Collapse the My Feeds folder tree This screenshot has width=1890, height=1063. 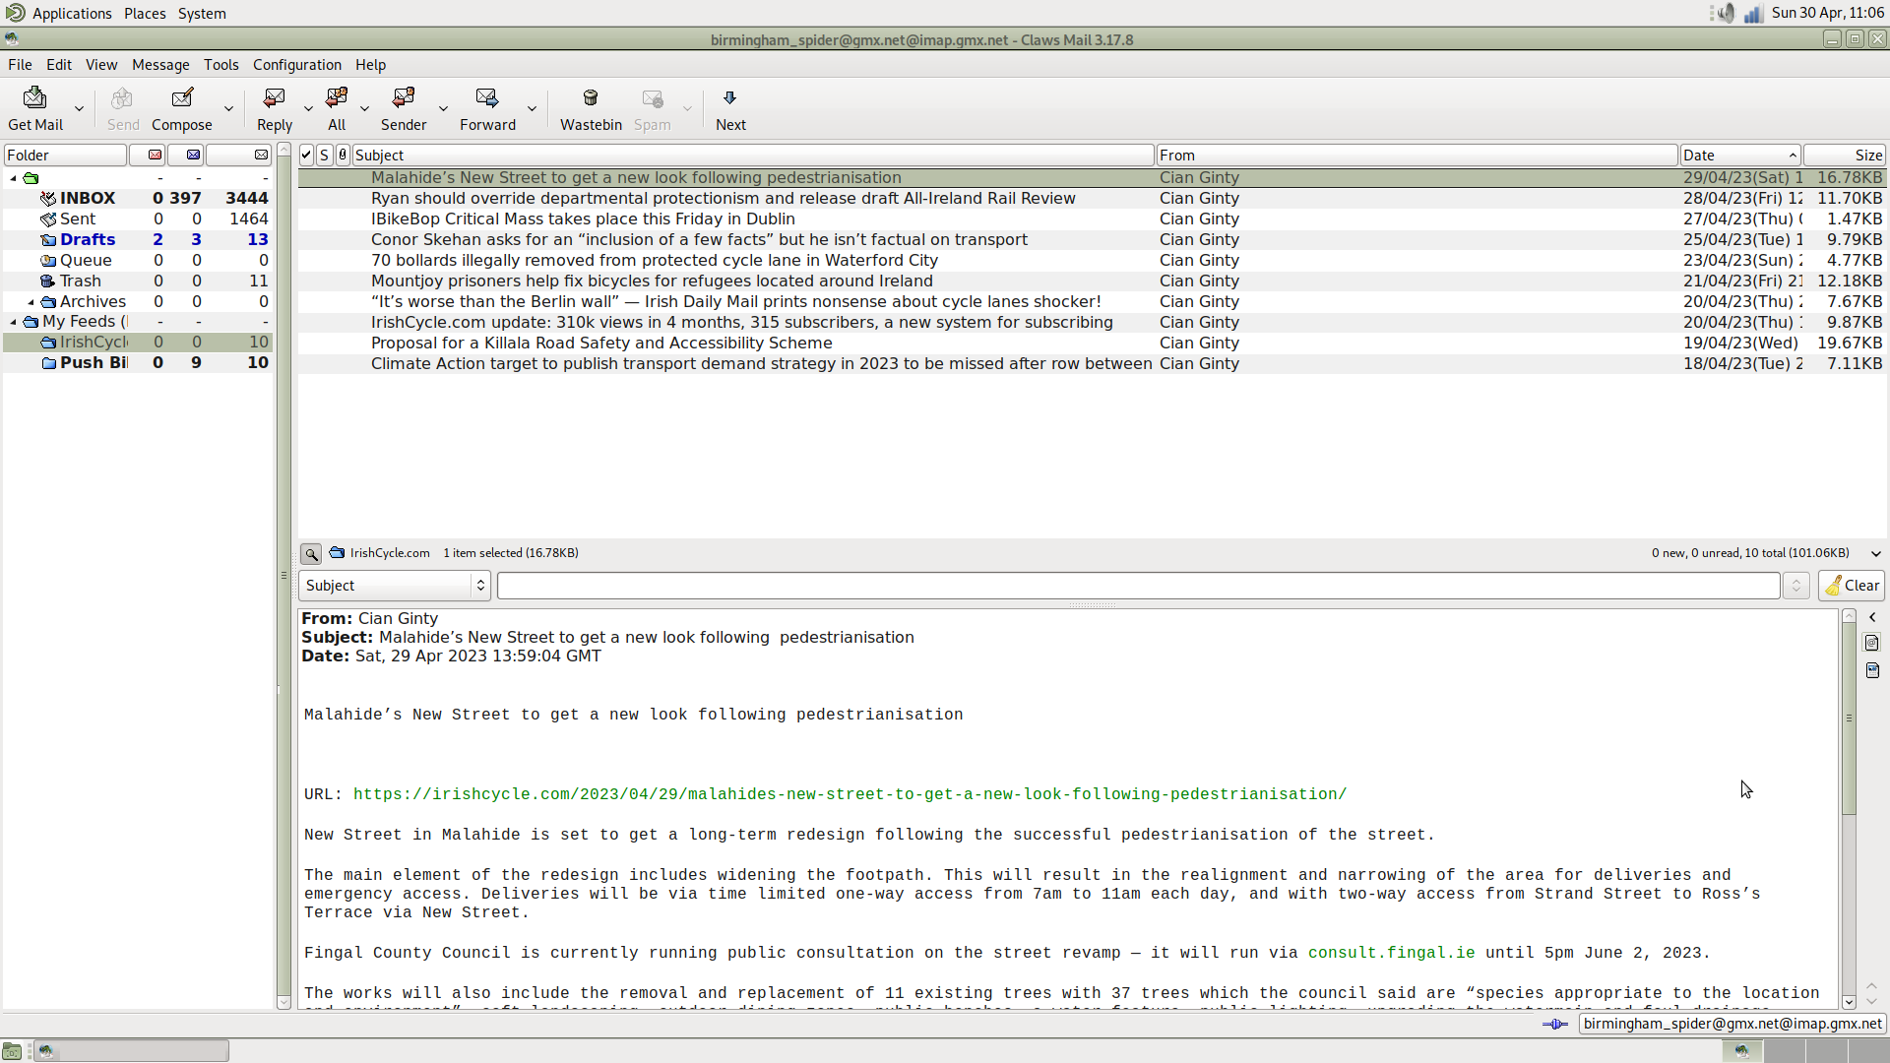click(12, 322)
